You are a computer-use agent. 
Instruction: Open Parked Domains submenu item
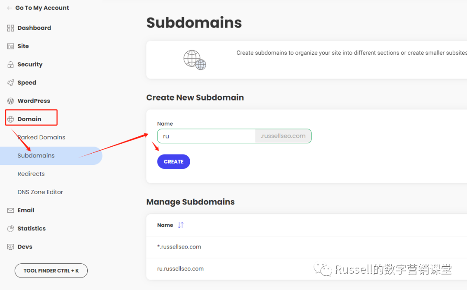tap(42, 137)
